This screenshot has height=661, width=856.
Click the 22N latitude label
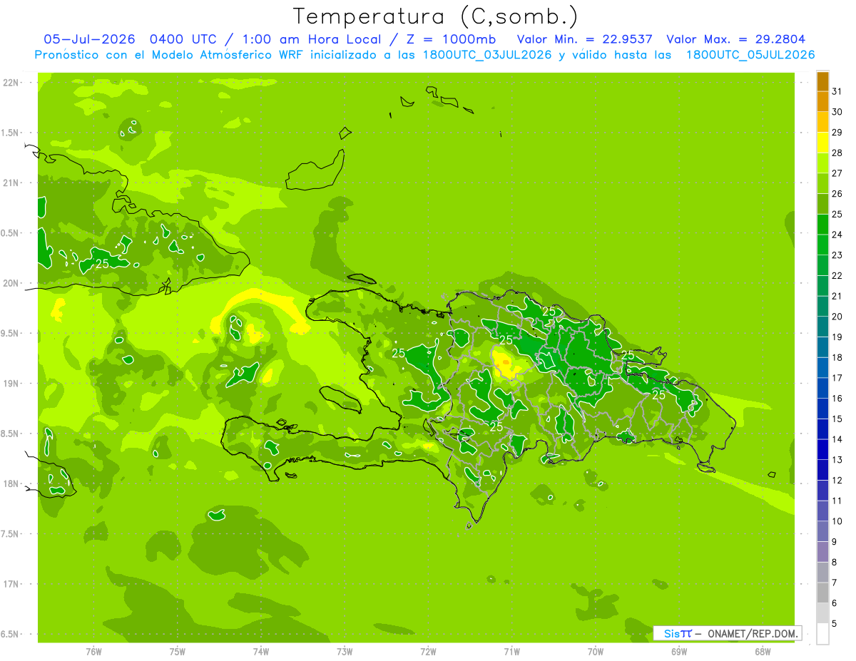(11, 83)
